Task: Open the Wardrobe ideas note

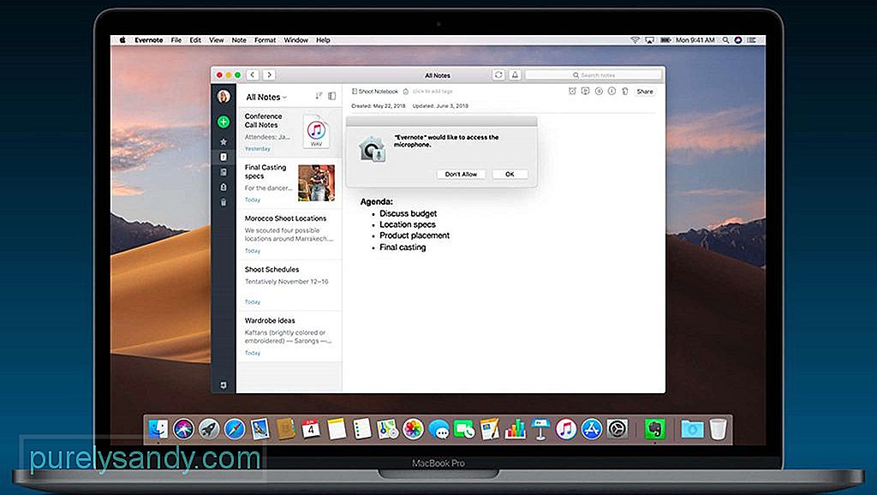Action: click(289, 337)
